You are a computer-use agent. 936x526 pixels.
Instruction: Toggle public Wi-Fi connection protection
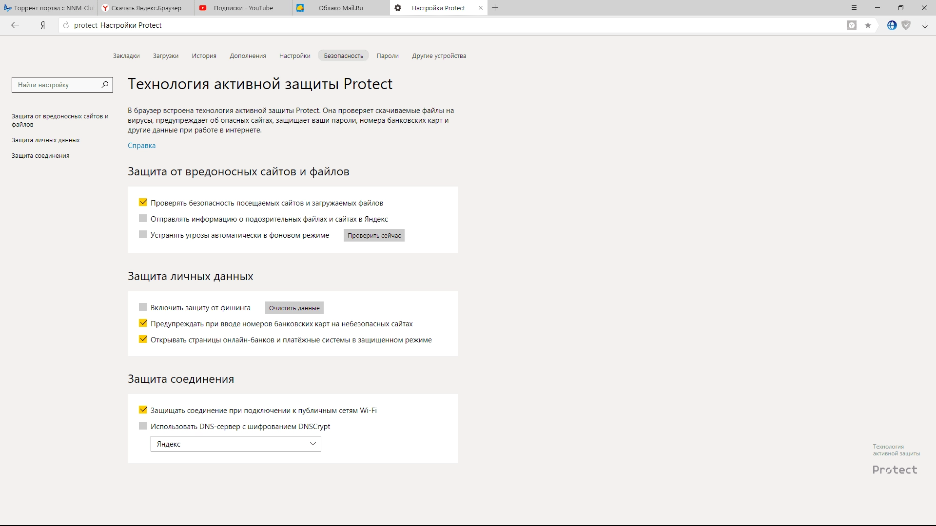(143, 410)
